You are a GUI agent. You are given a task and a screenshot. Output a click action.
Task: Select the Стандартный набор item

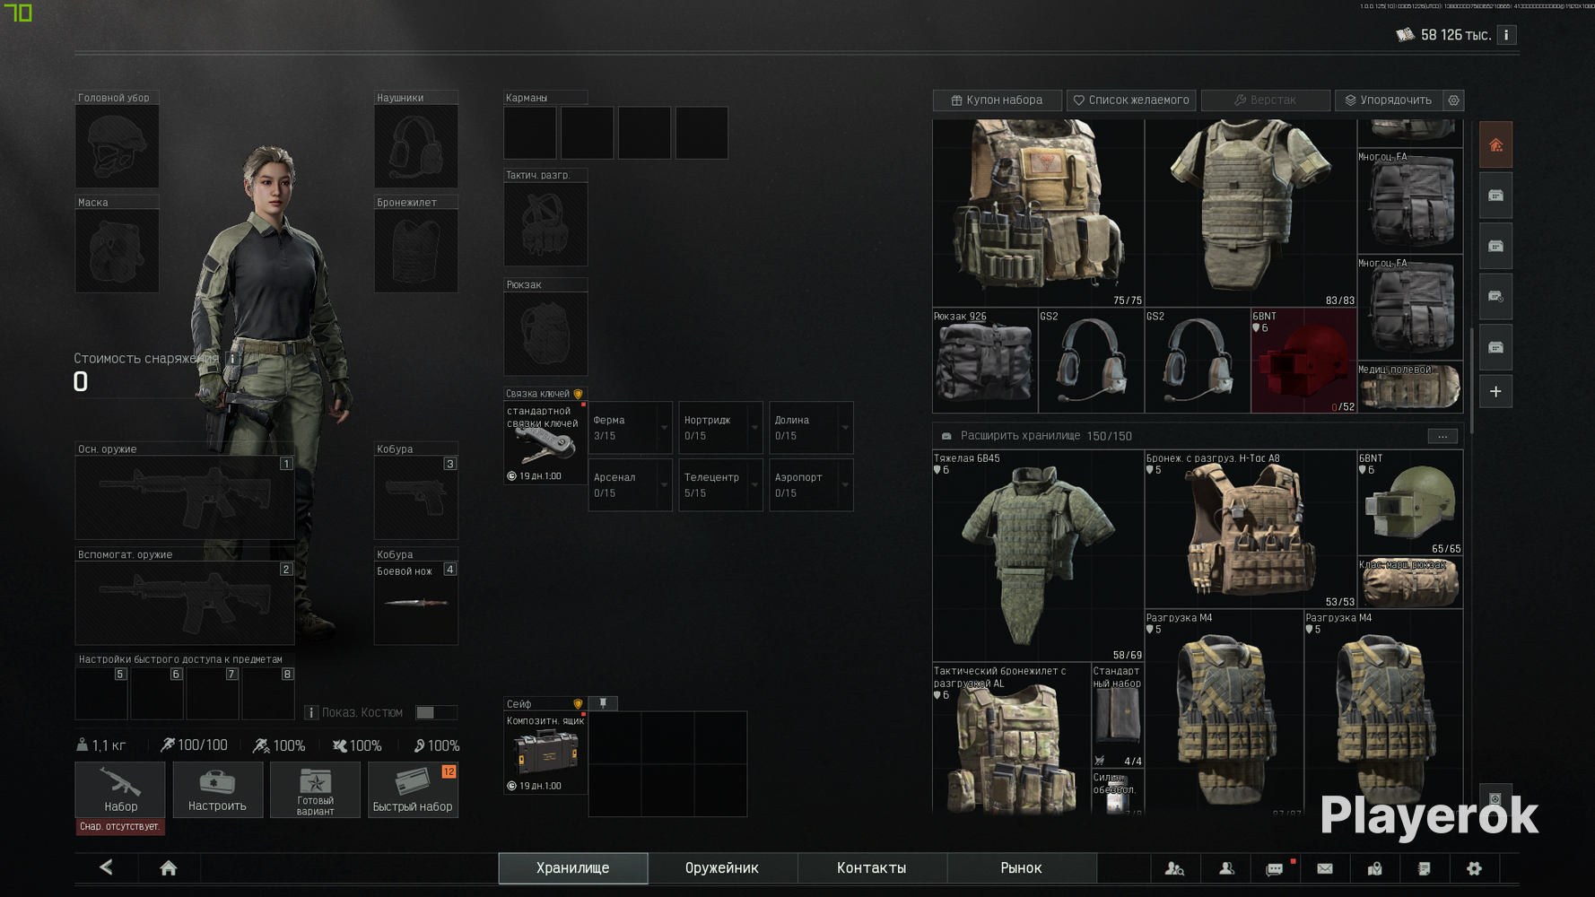click(x=1118, y=716)
